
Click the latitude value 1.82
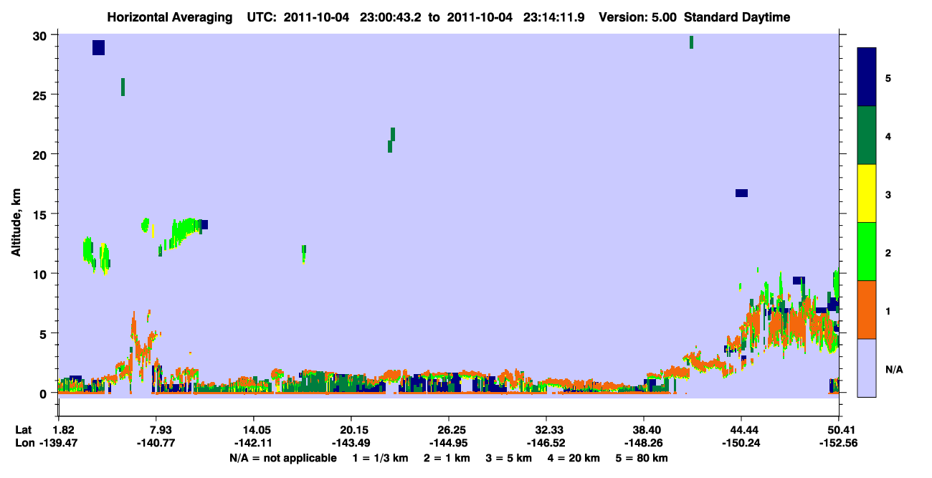(x=65, y=430)
